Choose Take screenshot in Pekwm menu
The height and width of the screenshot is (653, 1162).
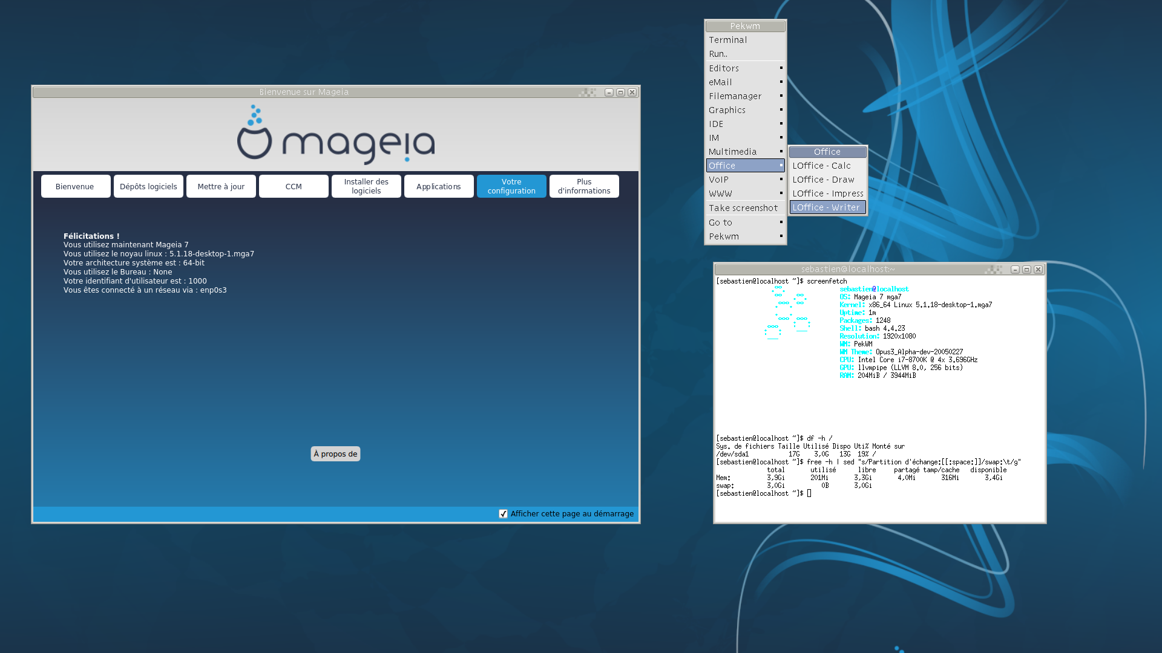tap(746, 208)
